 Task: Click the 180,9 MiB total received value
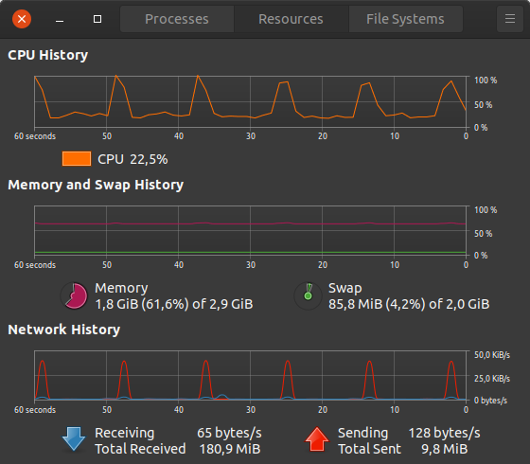click(230, 449)
